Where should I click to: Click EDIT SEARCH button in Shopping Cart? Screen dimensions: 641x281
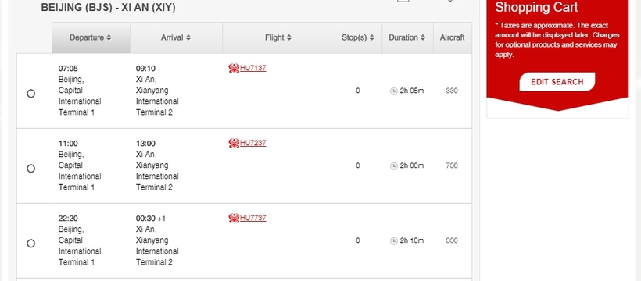[x=557, y=82]
